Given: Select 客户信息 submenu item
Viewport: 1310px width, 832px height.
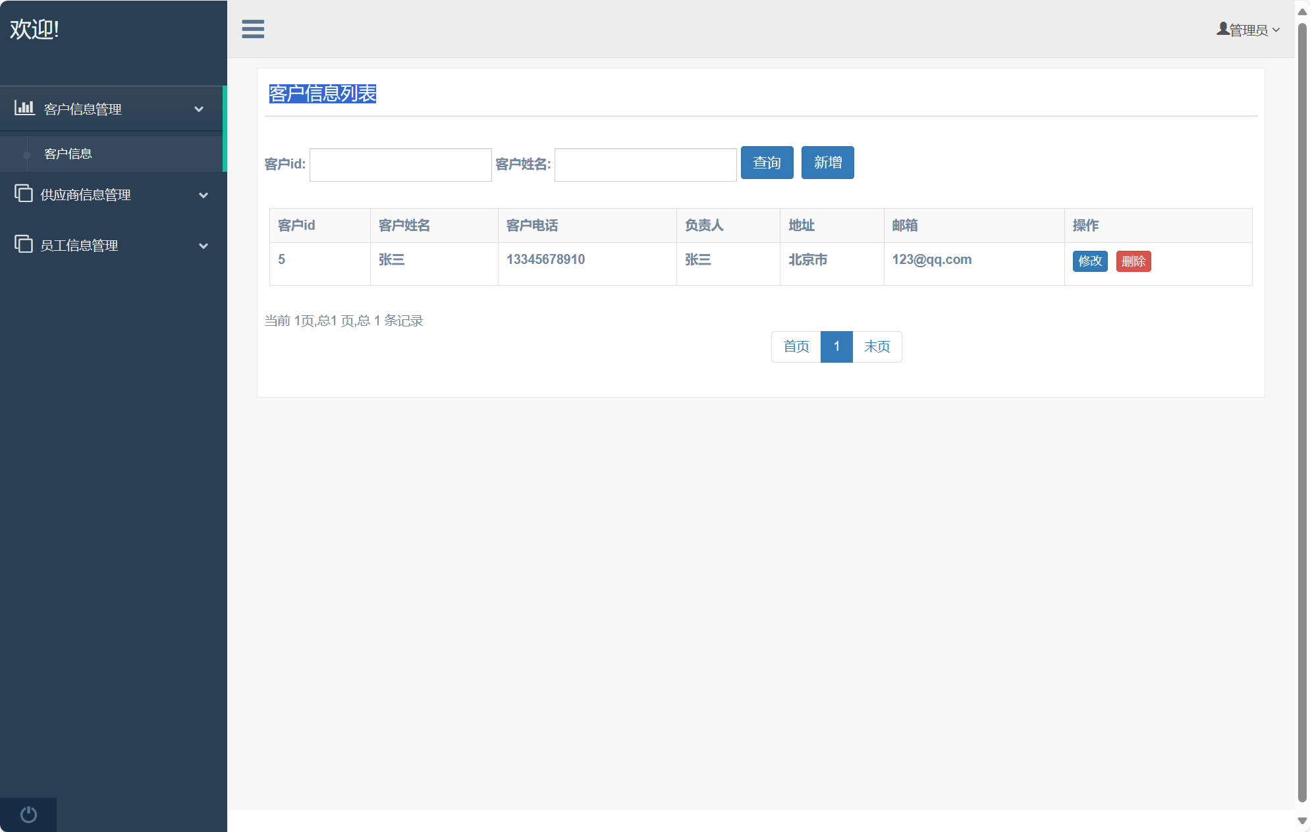Looking at the screenshot, I should tap(68, 154).
